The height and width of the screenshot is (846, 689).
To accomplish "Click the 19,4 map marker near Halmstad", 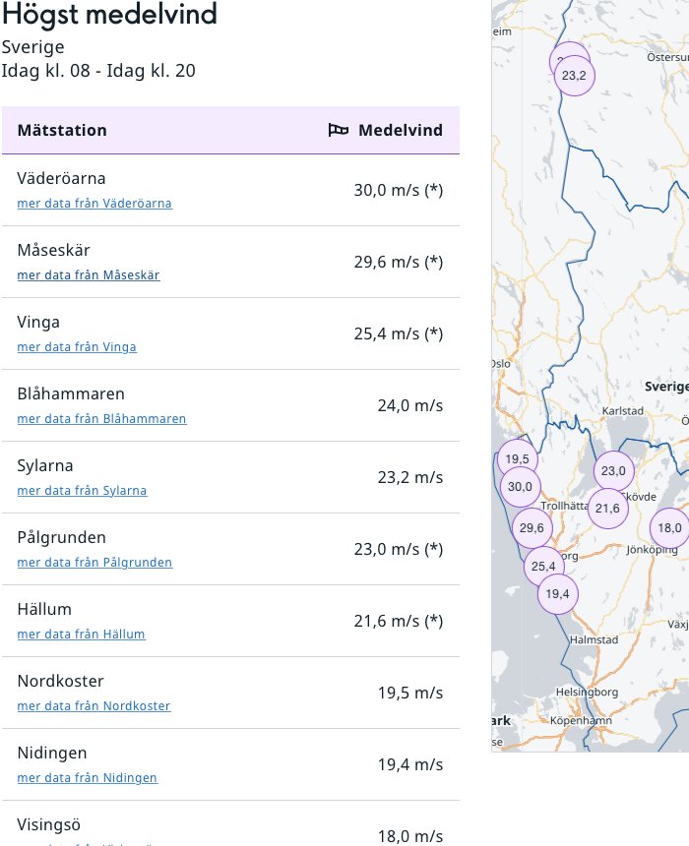I will [557, 593].
